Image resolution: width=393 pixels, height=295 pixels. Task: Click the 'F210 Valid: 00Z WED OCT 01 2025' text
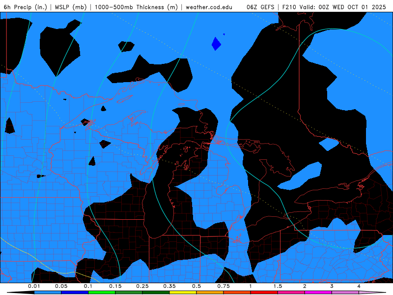(x=334, y=7)
